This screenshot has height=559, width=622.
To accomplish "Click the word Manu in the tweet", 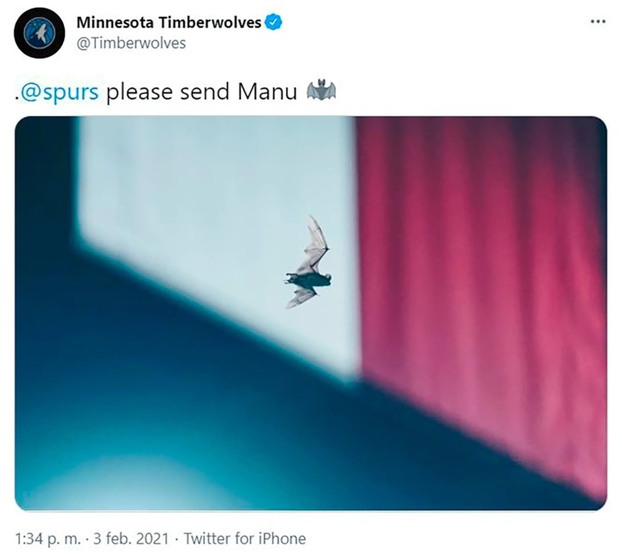I will pyautogui.click(x=268, y=92).
